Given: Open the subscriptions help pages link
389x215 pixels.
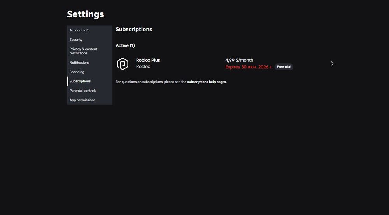Looking at the screenshot, I should (207, 82).
